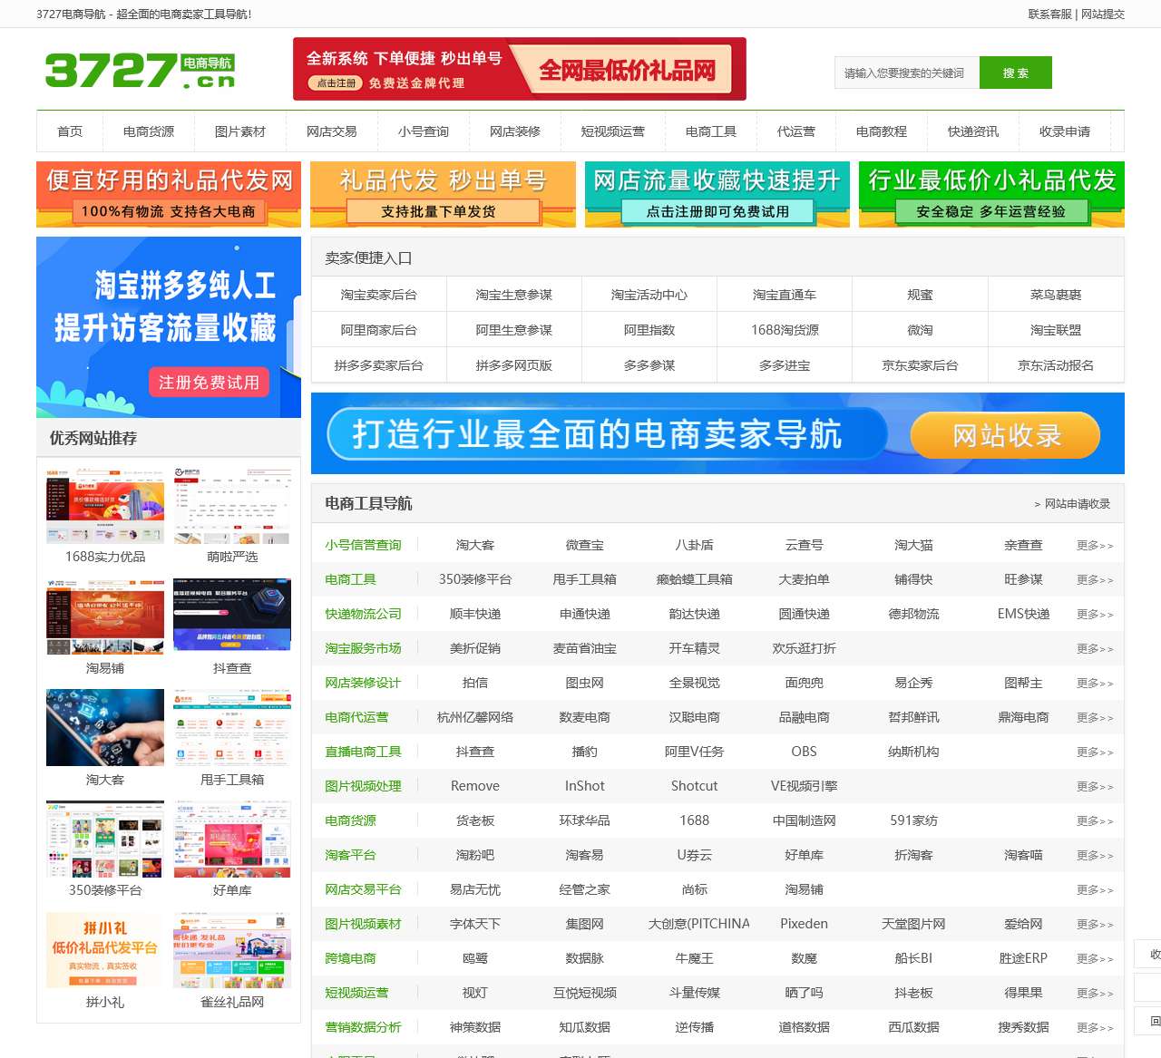Open the 小号信誉查询 category link

point(363,545)
